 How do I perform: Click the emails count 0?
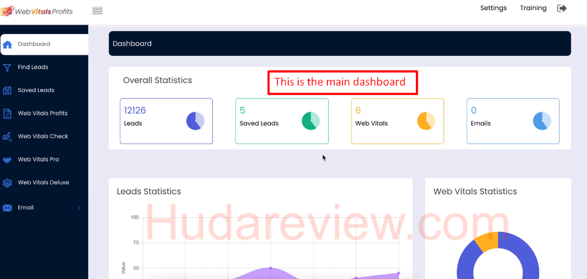[474, 110]
